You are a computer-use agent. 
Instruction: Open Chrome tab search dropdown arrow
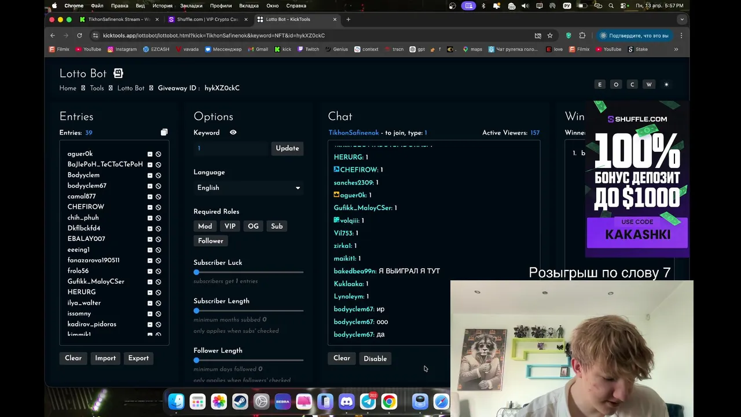coord(682,19)
